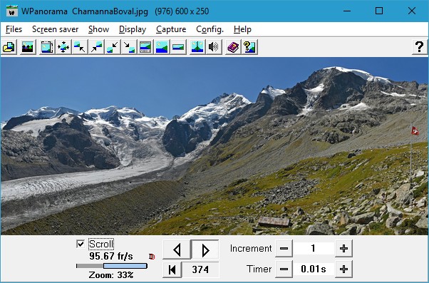Click the WPanorama title bar app icon
The image size is (429, 283).
click(12, 11)
